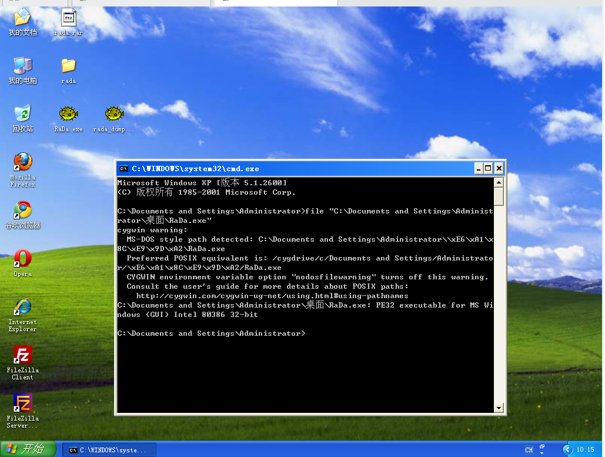Screen dimensions: 605x457
Task: Click the taskbar clock 10:15
Action: 586,450
